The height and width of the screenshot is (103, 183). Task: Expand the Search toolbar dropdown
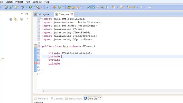pos(82,7)
